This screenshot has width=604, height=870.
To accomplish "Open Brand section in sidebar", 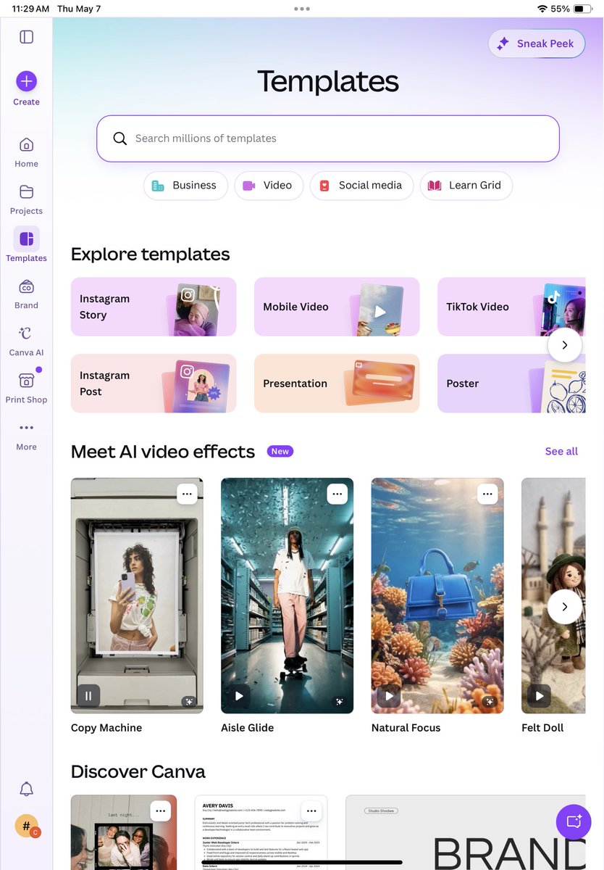I will pyautogui.click(x=26, y=293).
